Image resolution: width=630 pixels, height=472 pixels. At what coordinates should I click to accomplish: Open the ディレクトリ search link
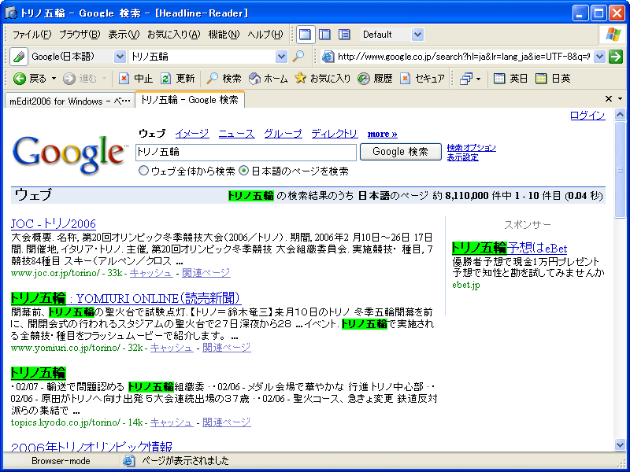tap(334, 134)
